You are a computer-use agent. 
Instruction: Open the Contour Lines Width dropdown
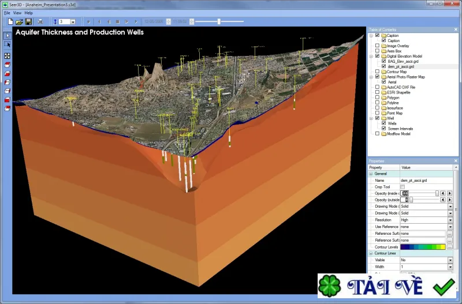pos(450,267)
